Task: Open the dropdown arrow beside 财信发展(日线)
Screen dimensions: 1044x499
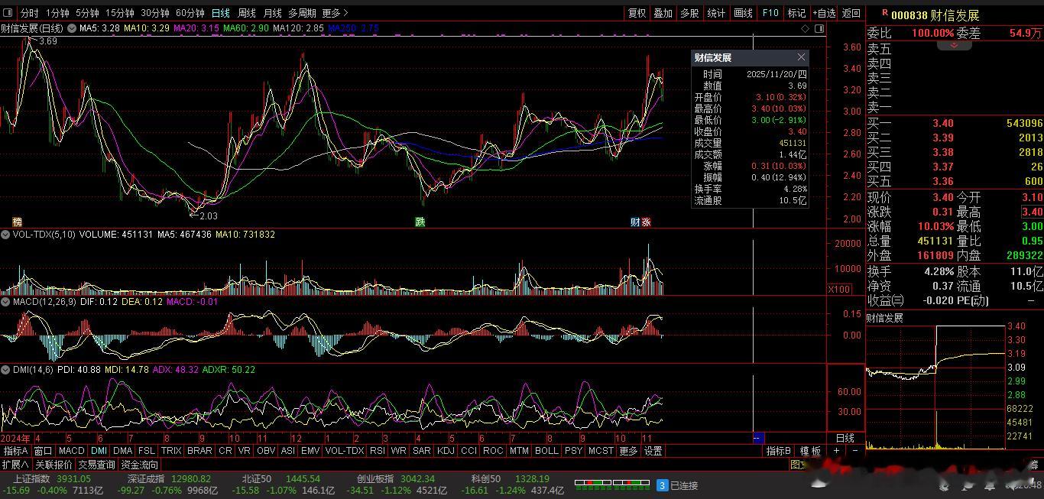Action: [72, 28]
